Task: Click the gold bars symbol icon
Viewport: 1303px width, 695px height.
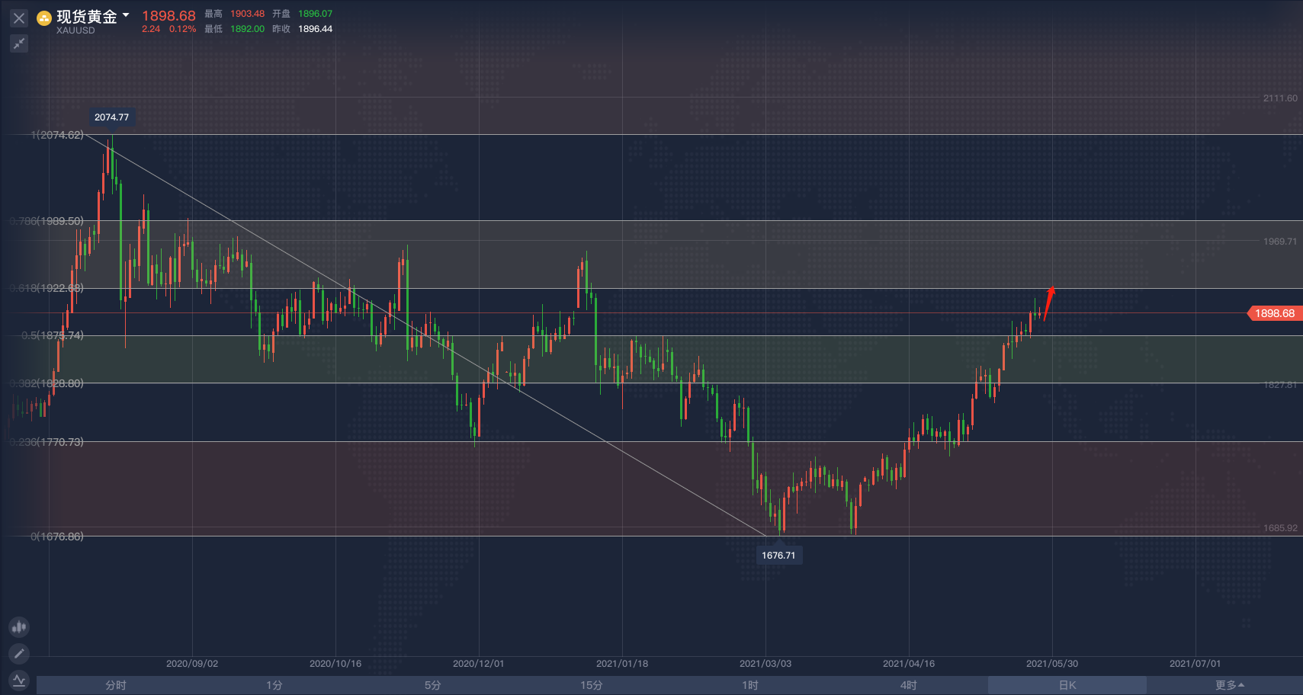Action: pyautogui.click(x=44, y=18)
